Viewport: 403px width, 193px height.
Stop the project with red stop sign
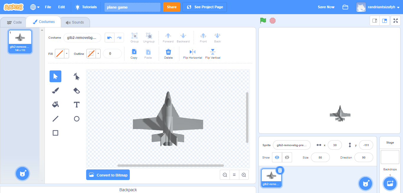click(x=273, y=21)
